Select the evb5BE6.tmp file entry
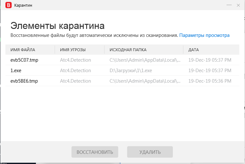Screen dimensions: 245x164 point(24,81)
